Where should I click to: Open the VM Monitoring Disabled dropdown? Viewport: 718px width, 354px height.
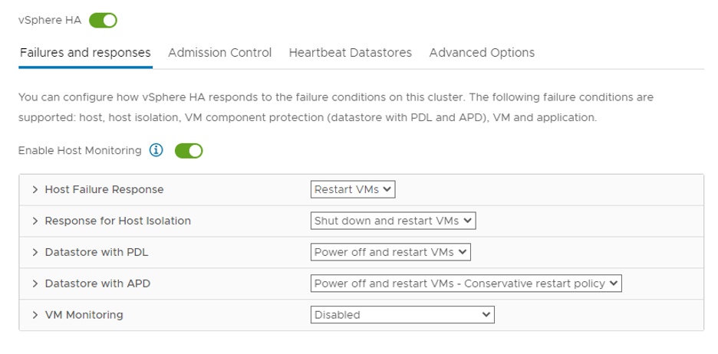[403, 315]
